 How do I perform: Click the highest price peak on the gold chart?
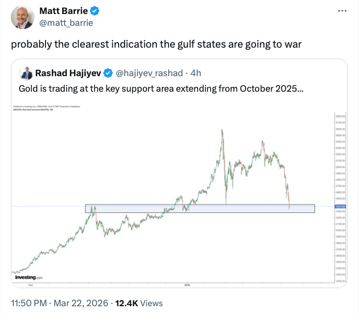point(222,130)
